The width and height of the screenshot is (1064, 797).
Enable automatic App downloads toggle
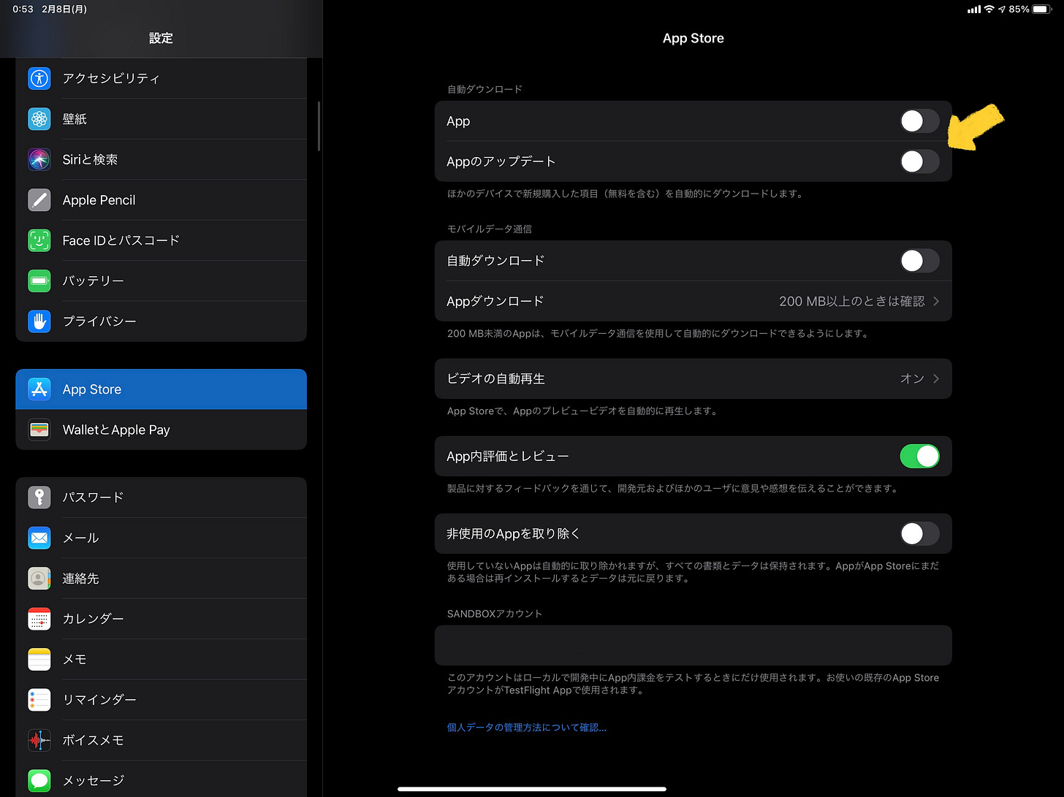pos(919,121)
